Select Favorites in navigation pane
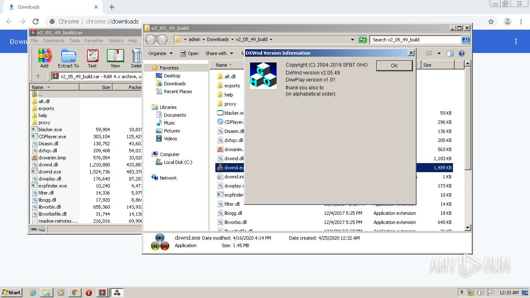This screenshot has width=530, height=298. tap(165, 68)
